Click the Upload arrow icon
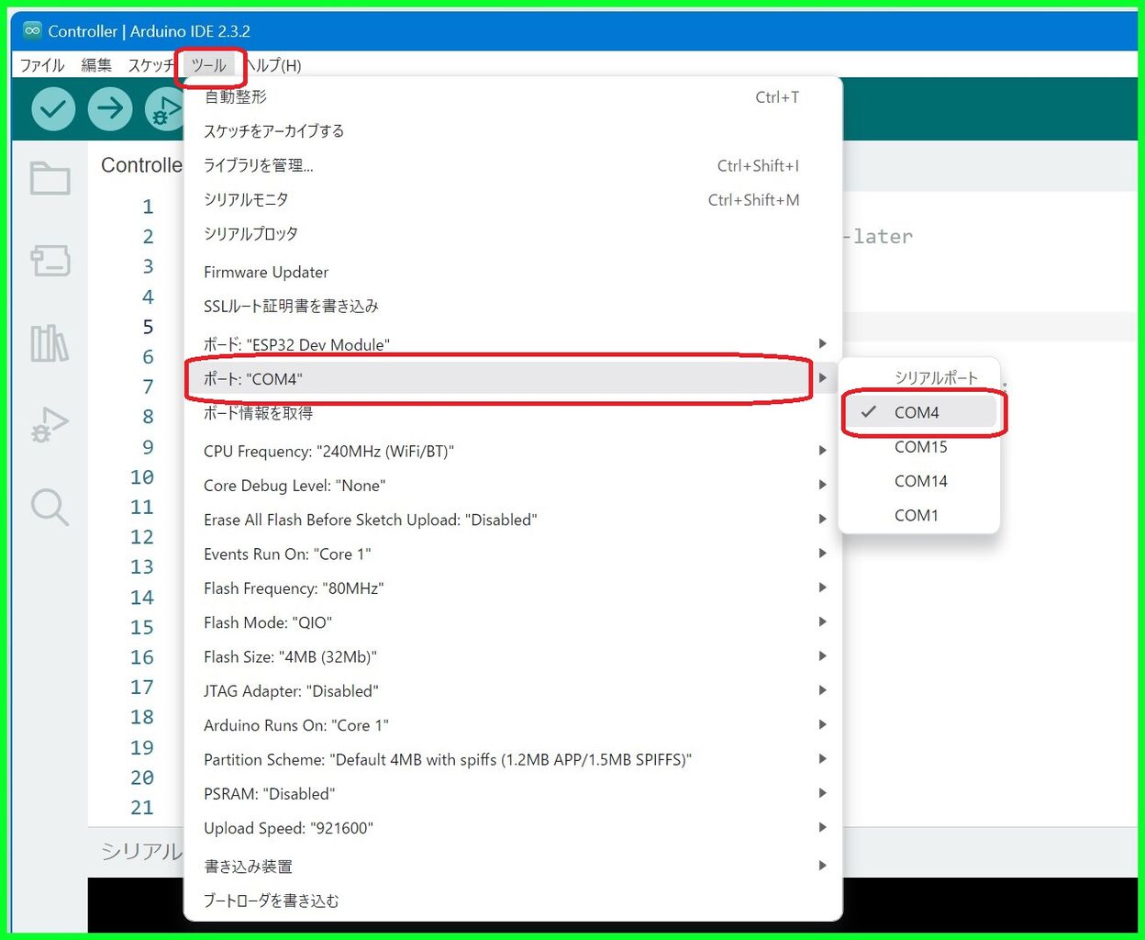Viewport: 1145px width, 940px height. 109,108
